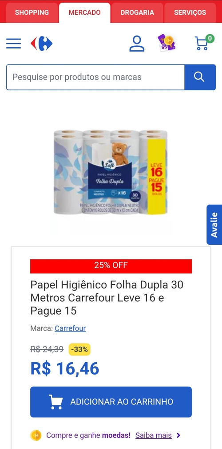
Task: Follow the Saiba mais link
Action: point(154,436)
